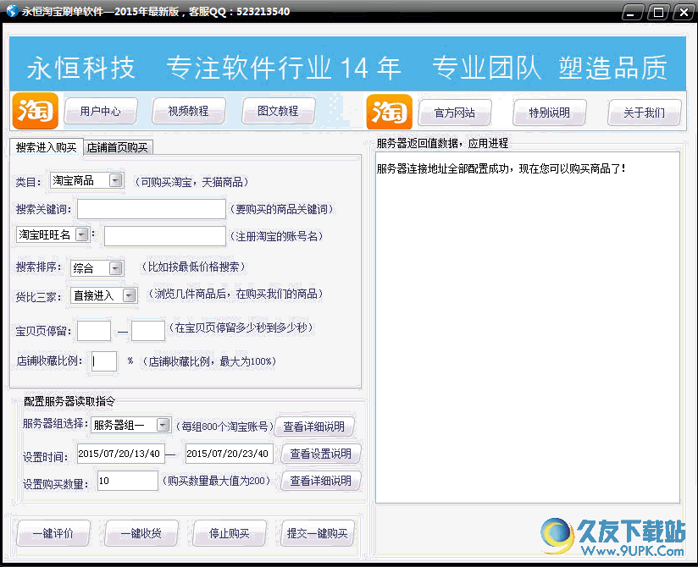Focus the 店铺收藏比例 percentage field
This screenshot has height=567, width=698.
pyautogui.click(x=104, y=361)
